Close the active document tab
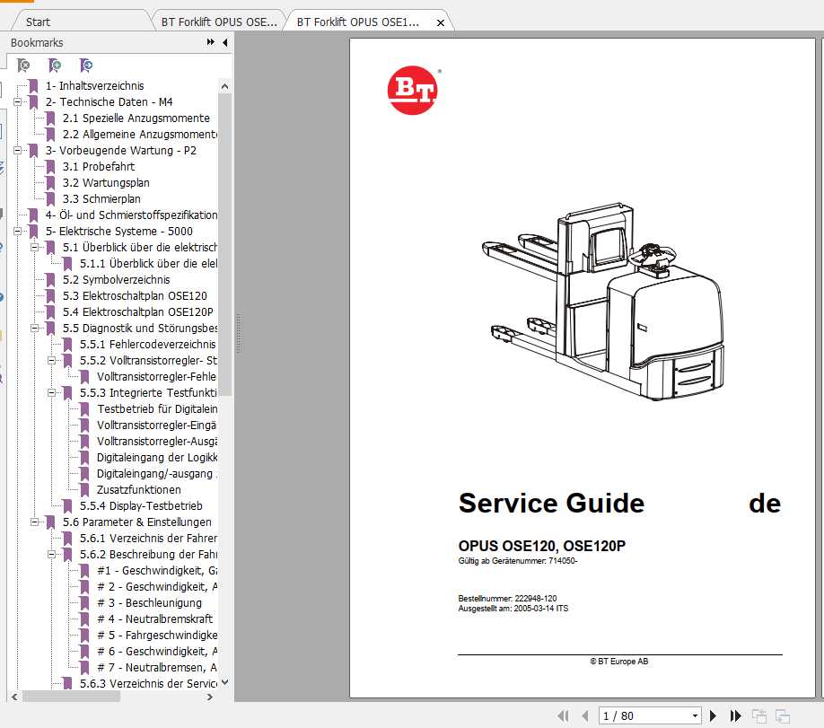The width and height of the screenshot is (824, 728). point(441,22)
